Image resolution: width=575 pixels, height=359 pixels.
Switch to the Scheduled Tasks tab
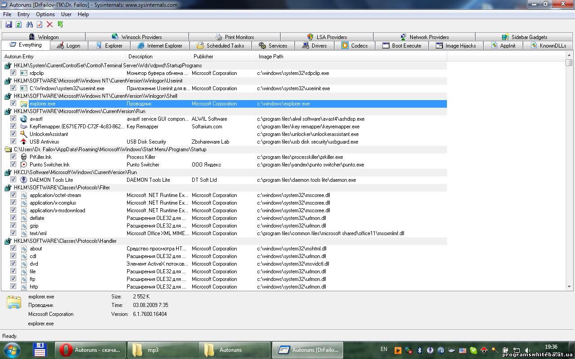220,45
